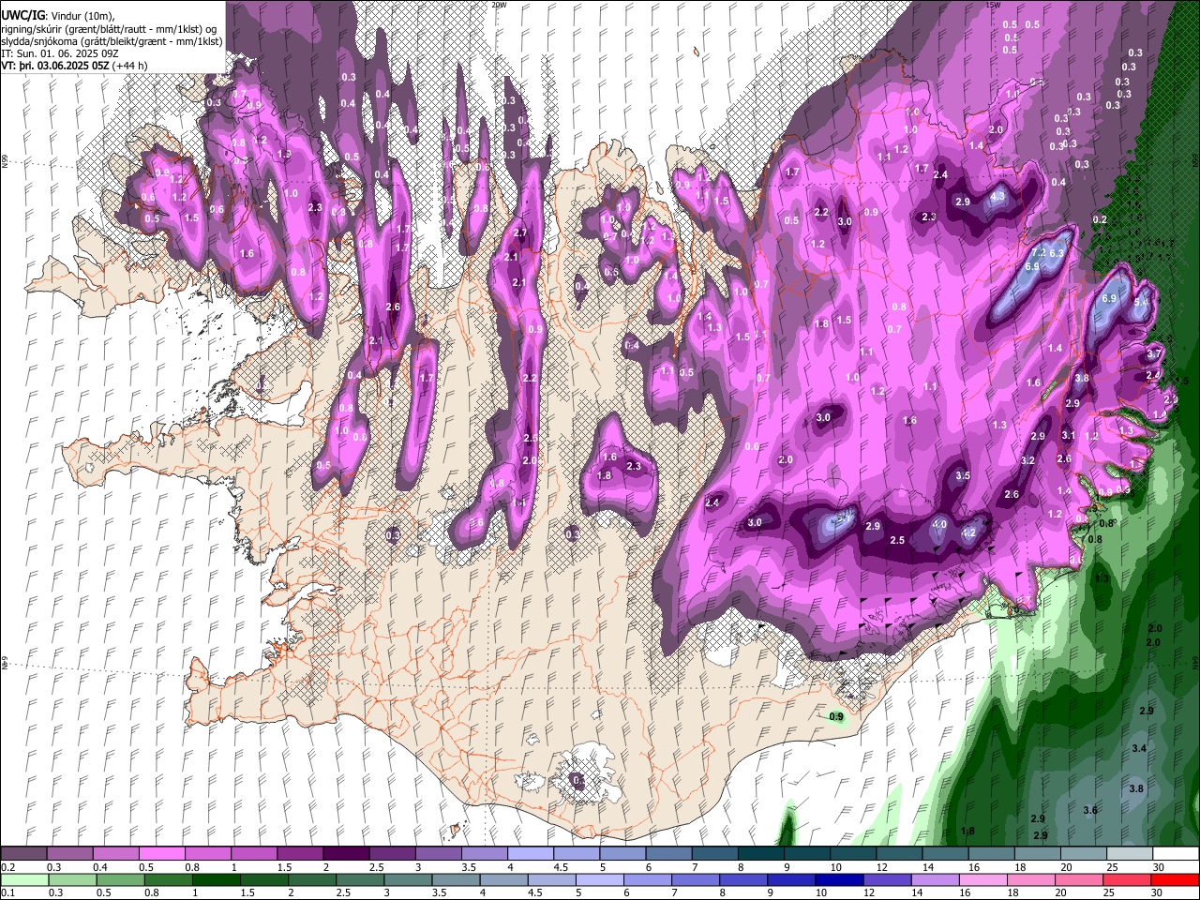Select the light grey 25 snow legend swatch
The height and width of the screenshot is (900, 1200).
1129,854
